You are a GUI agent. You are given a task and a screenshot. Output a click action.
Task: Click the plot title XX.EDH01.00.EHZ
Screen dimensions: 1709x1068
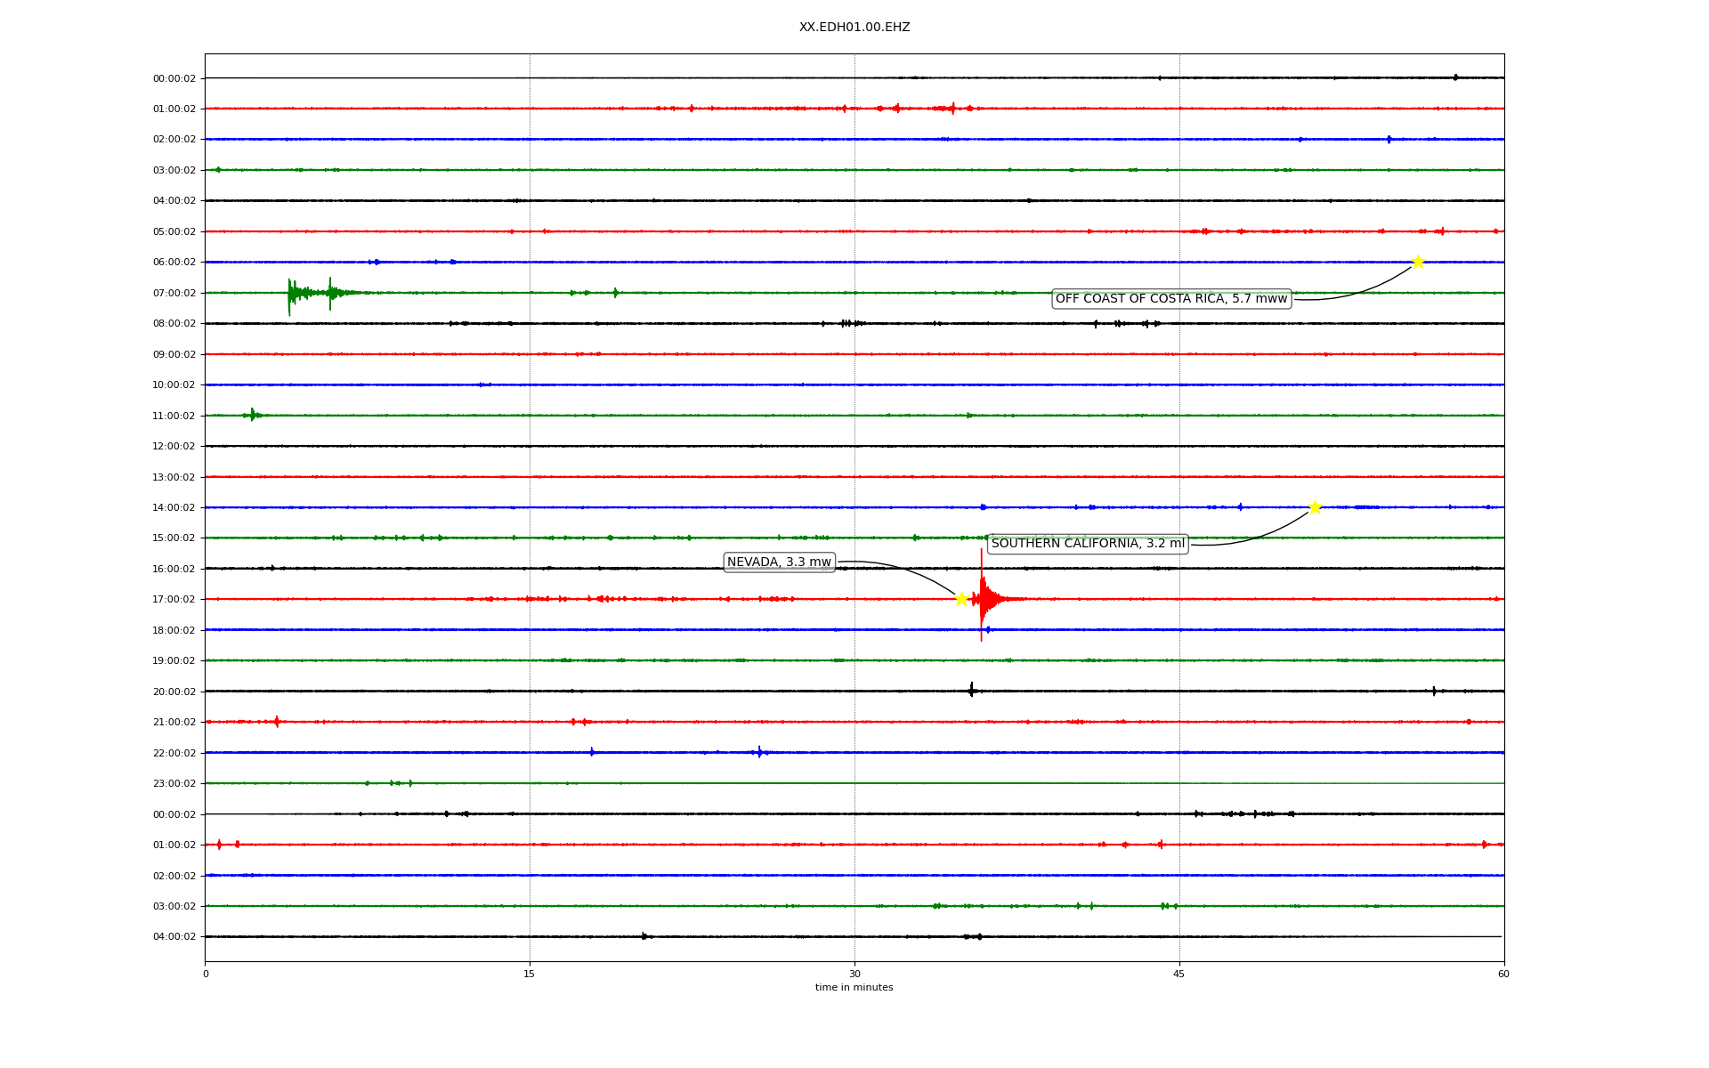tap(854, 28)
